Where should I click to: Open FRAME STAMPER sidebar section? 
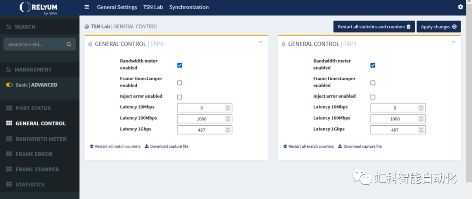(37, 169)
